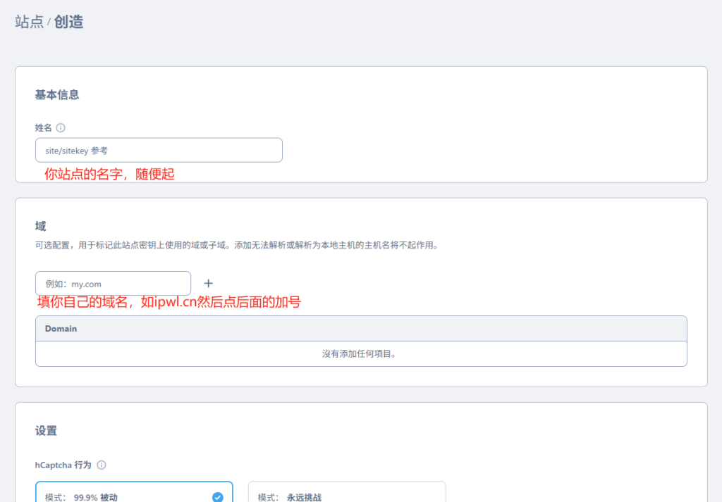Click the 域 section heading
The height and width of the screenshot is (502, 722).
coord(40,227)
